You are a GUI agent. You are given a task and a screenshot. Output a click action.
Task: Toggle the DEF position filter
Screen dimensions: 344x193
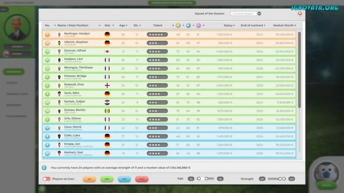107,179
